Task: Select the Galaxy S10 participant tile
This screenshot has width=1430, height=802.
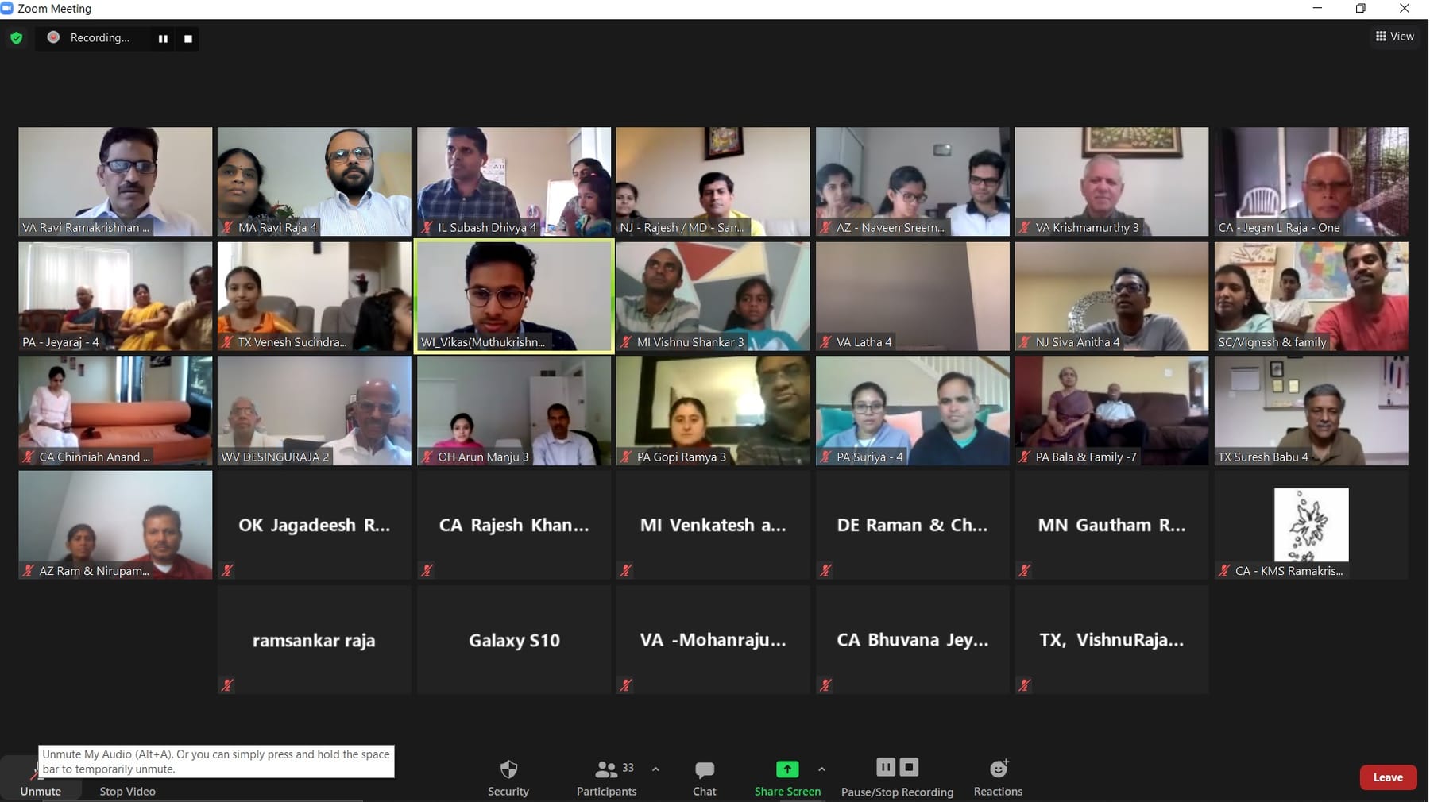Action: pyautogui.click(x=514, y=640)
